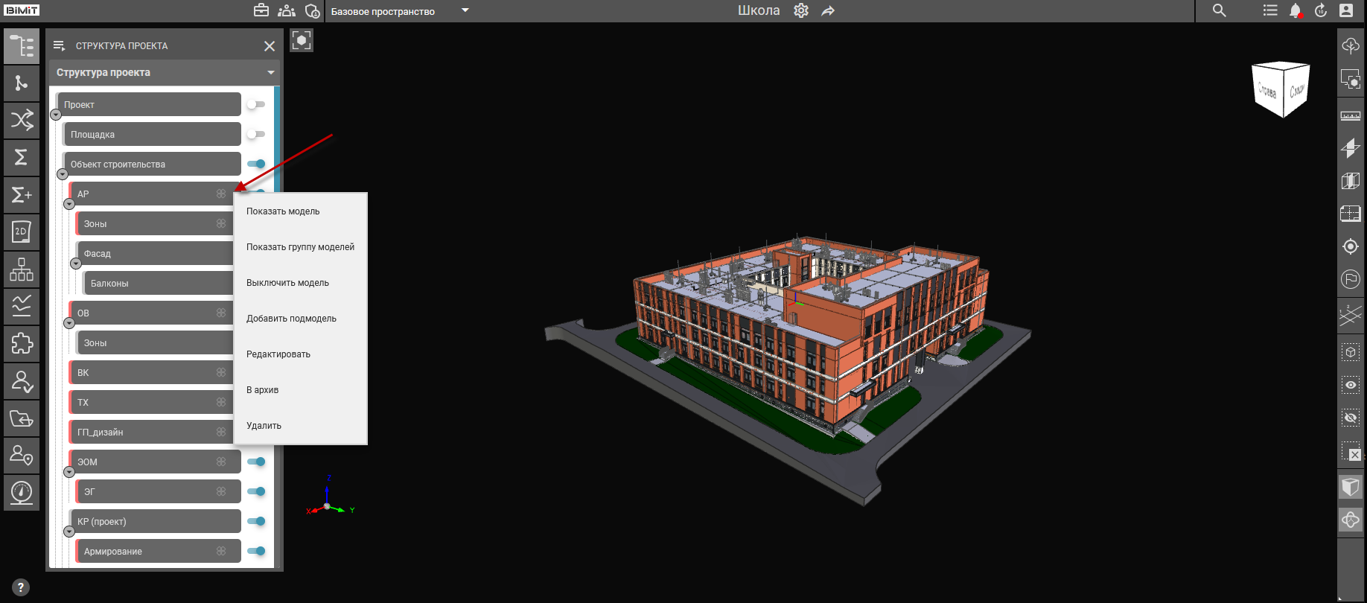Open project settings gear next to Школа

point(801,10)
